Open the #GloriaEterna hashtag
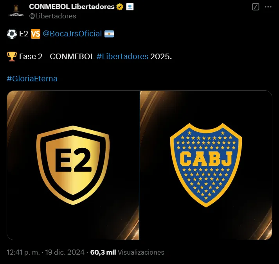Image resolution: width=279 pixels, height=264 pixels. point(32,79)
